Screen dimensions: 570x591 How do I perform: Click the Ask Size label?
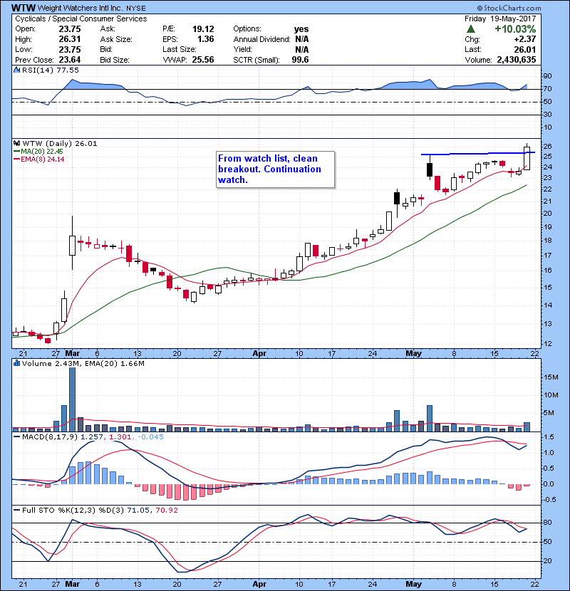(116, 39)
